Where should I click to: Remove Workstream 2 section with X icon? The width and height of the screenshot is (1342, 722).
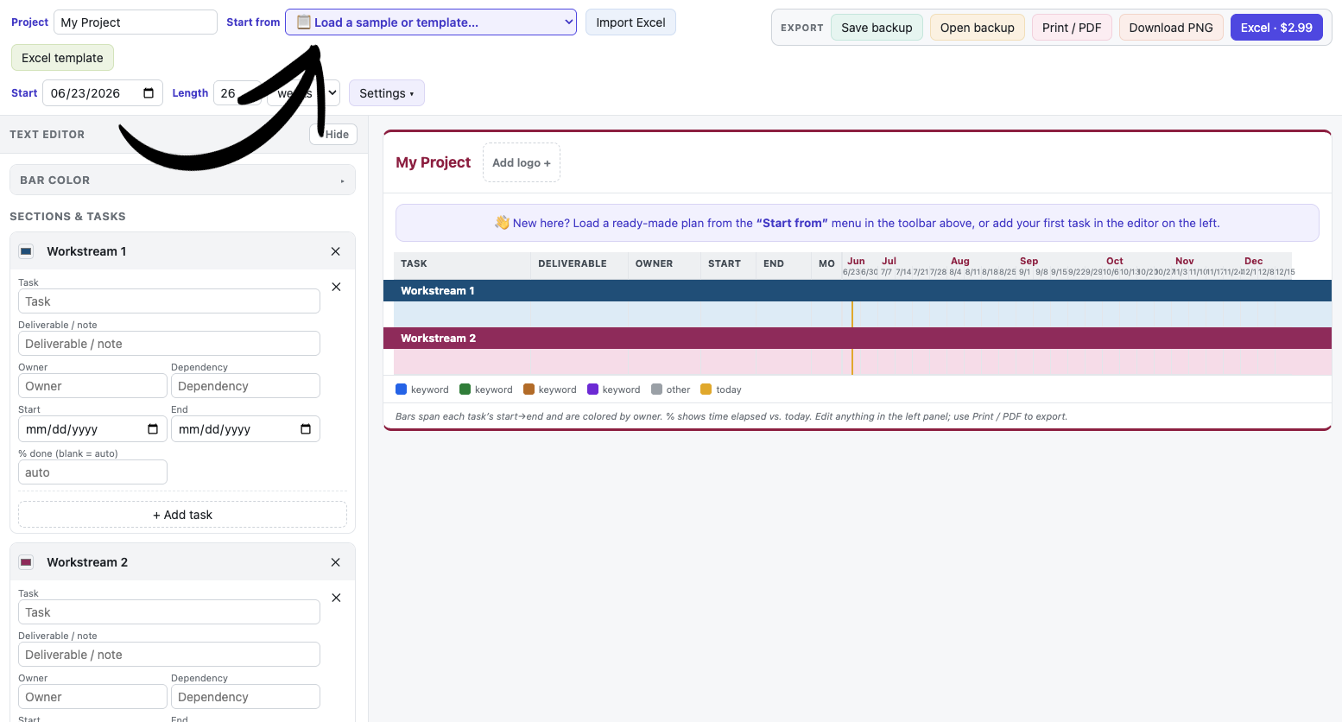coord(335,562)
